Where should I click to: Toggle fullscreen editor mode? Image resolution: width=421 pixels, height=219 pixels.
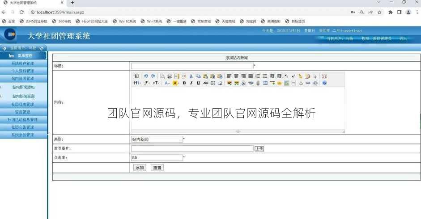pos(324,76)
